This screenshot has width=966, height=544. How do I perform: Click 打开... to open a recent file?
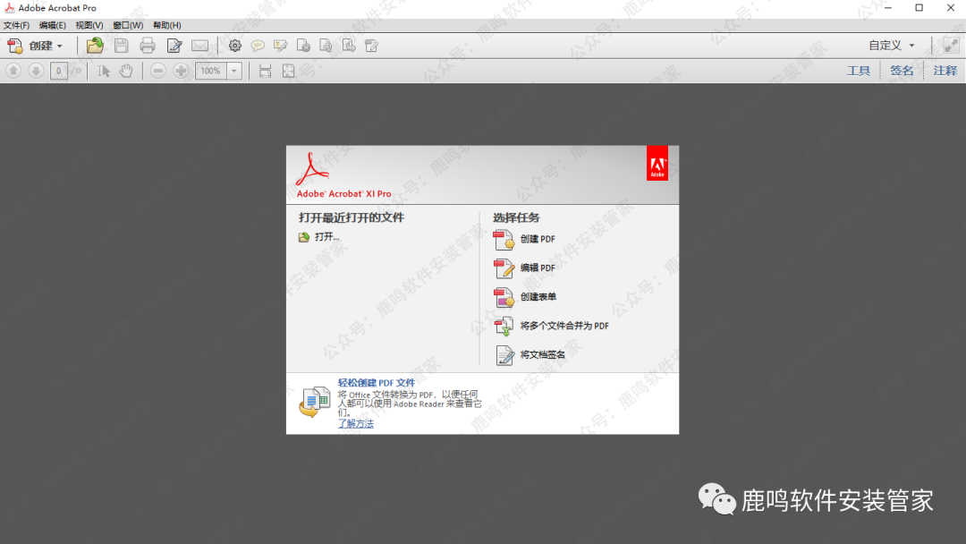point(326,237)
